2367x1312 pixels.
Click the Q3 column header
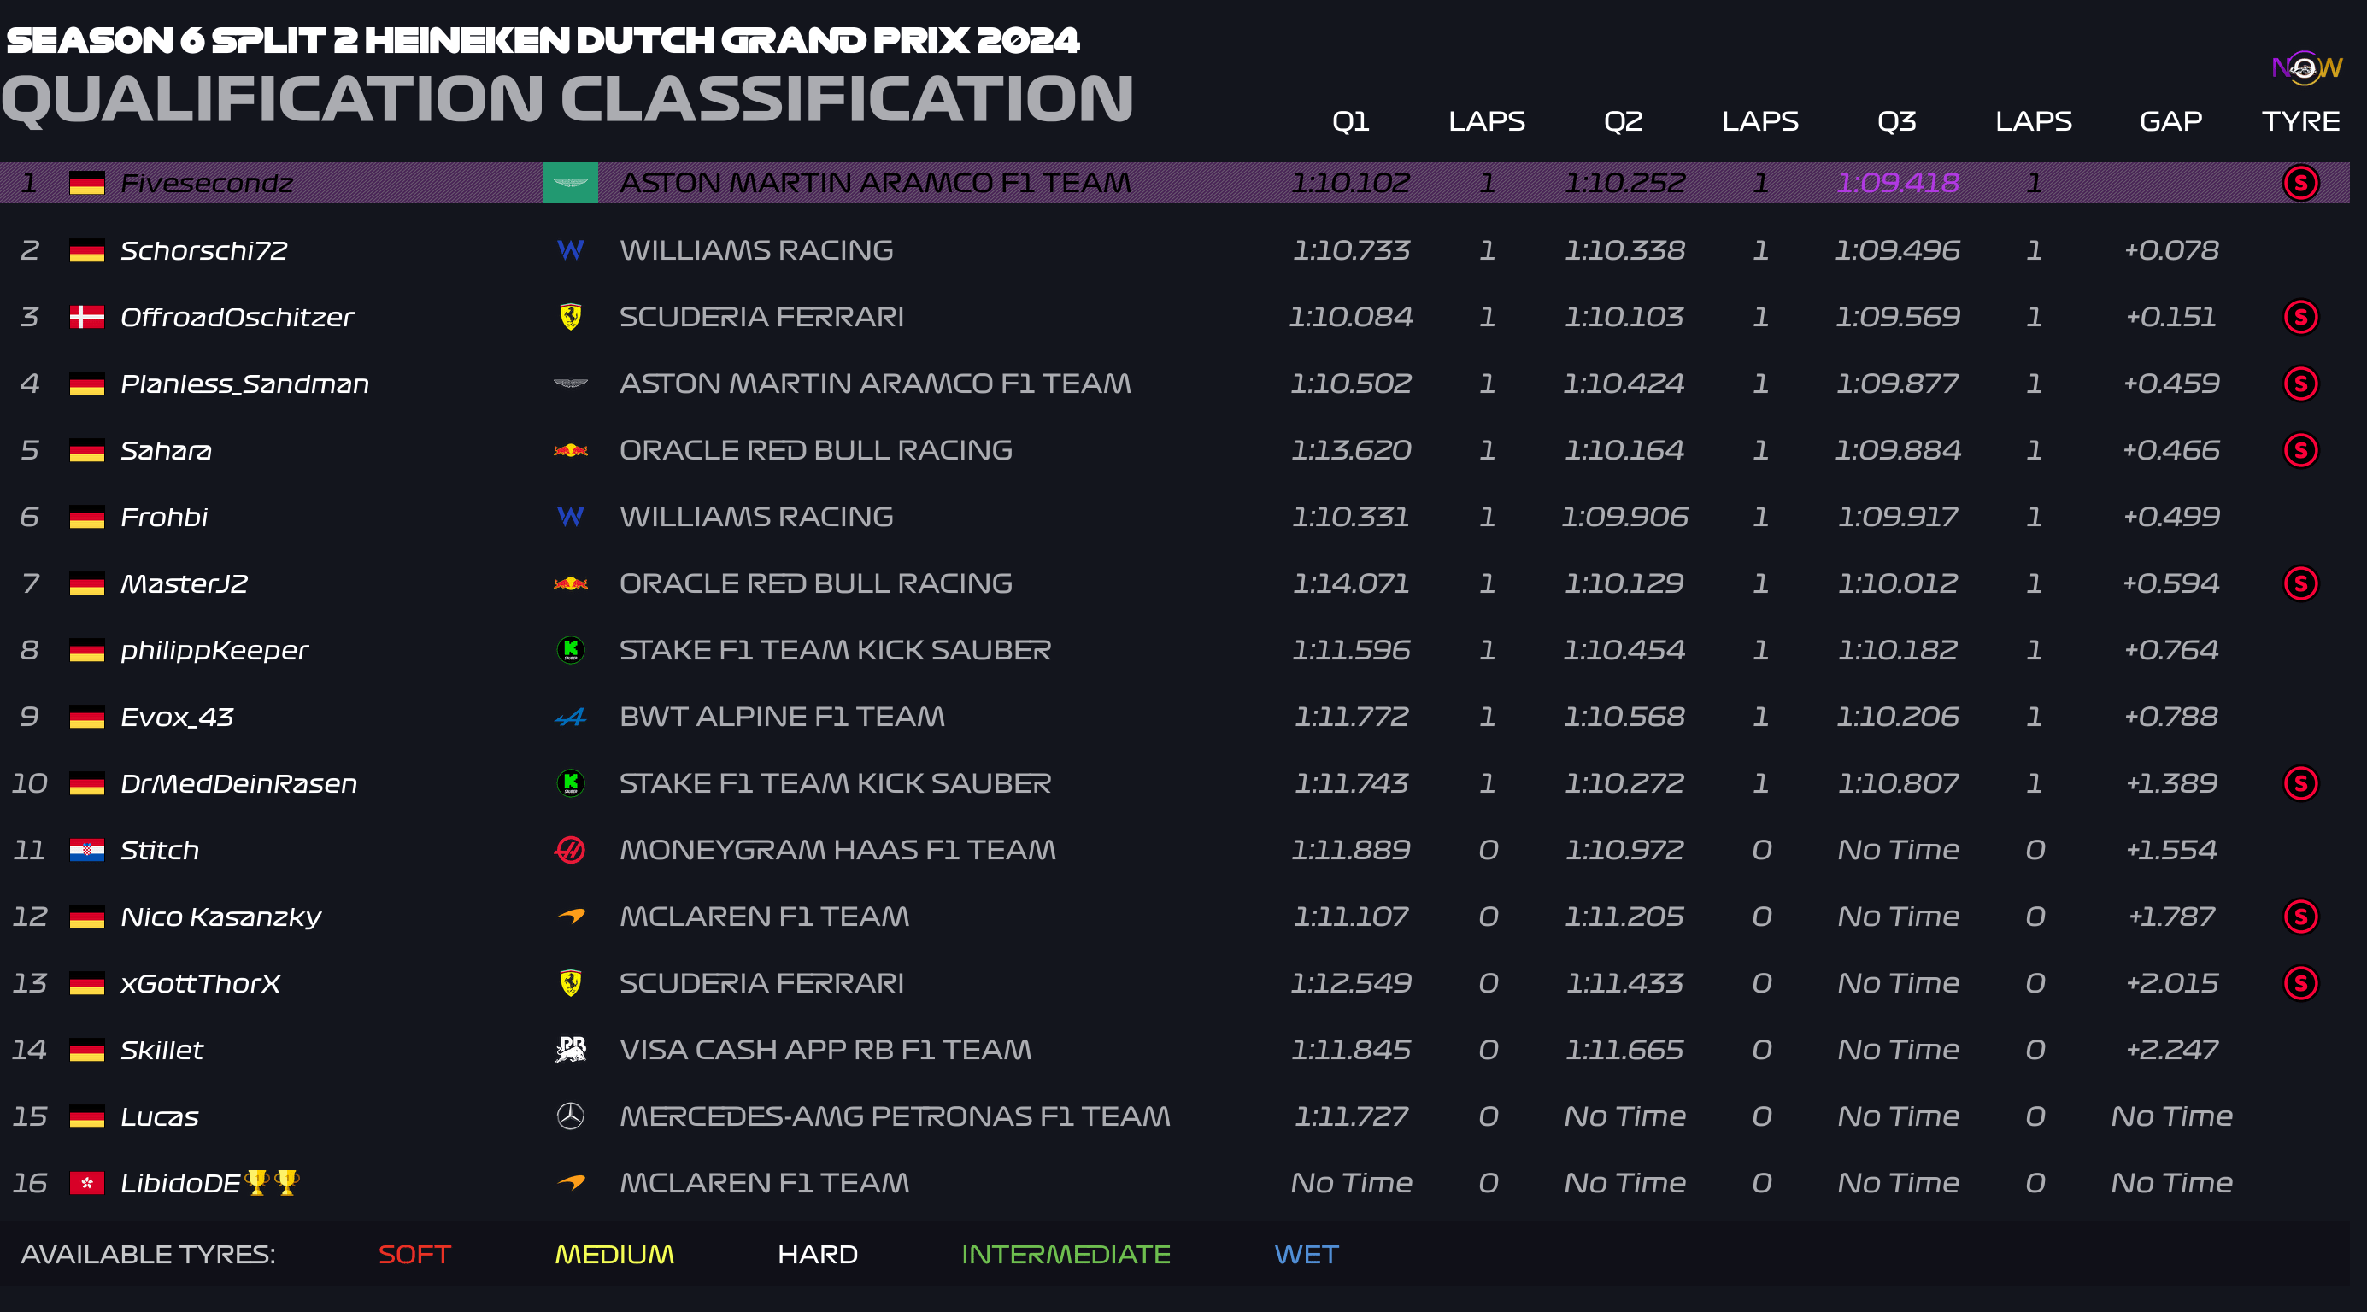[1896, 121]
